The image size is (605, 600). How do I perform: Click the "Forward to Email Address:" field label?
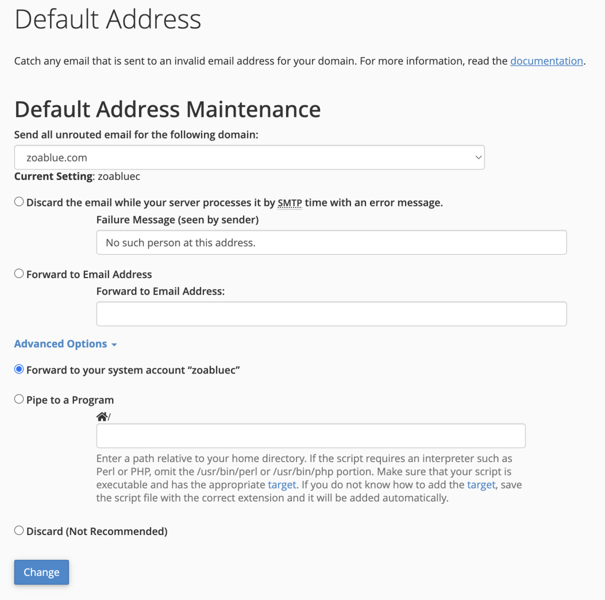pos(160,291)
